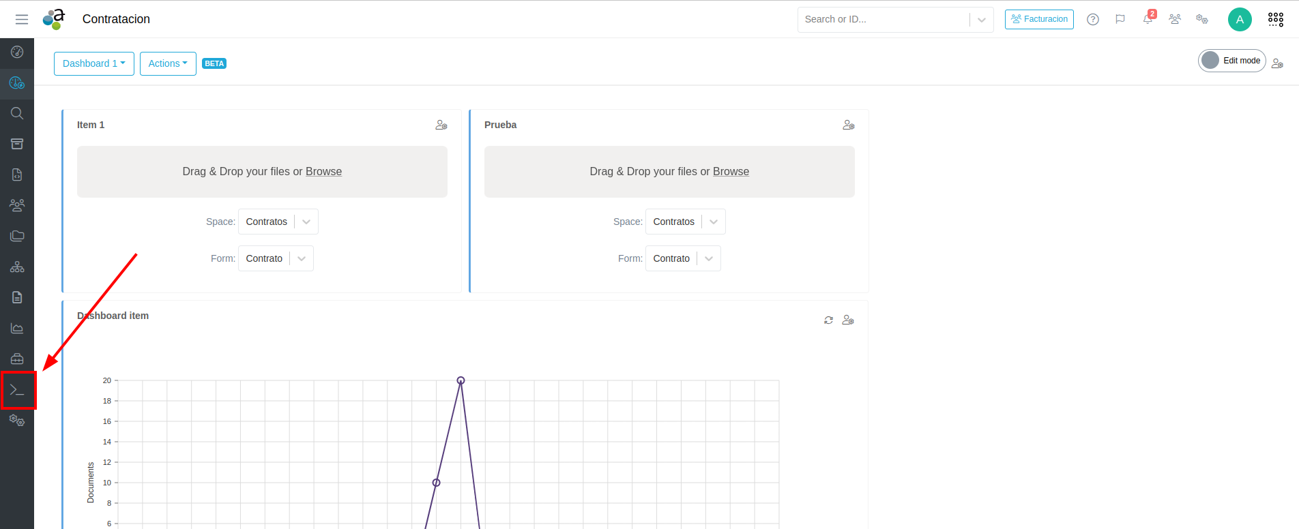Expand the Dashboard 1 dropdown
The height and width of the screenshot is (529, 1299).
94,63
